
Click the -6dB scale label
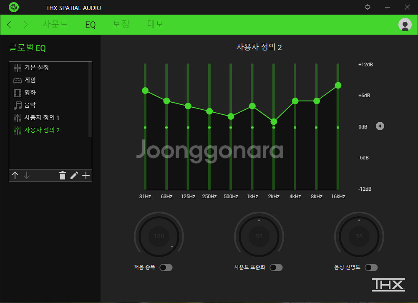363,158
